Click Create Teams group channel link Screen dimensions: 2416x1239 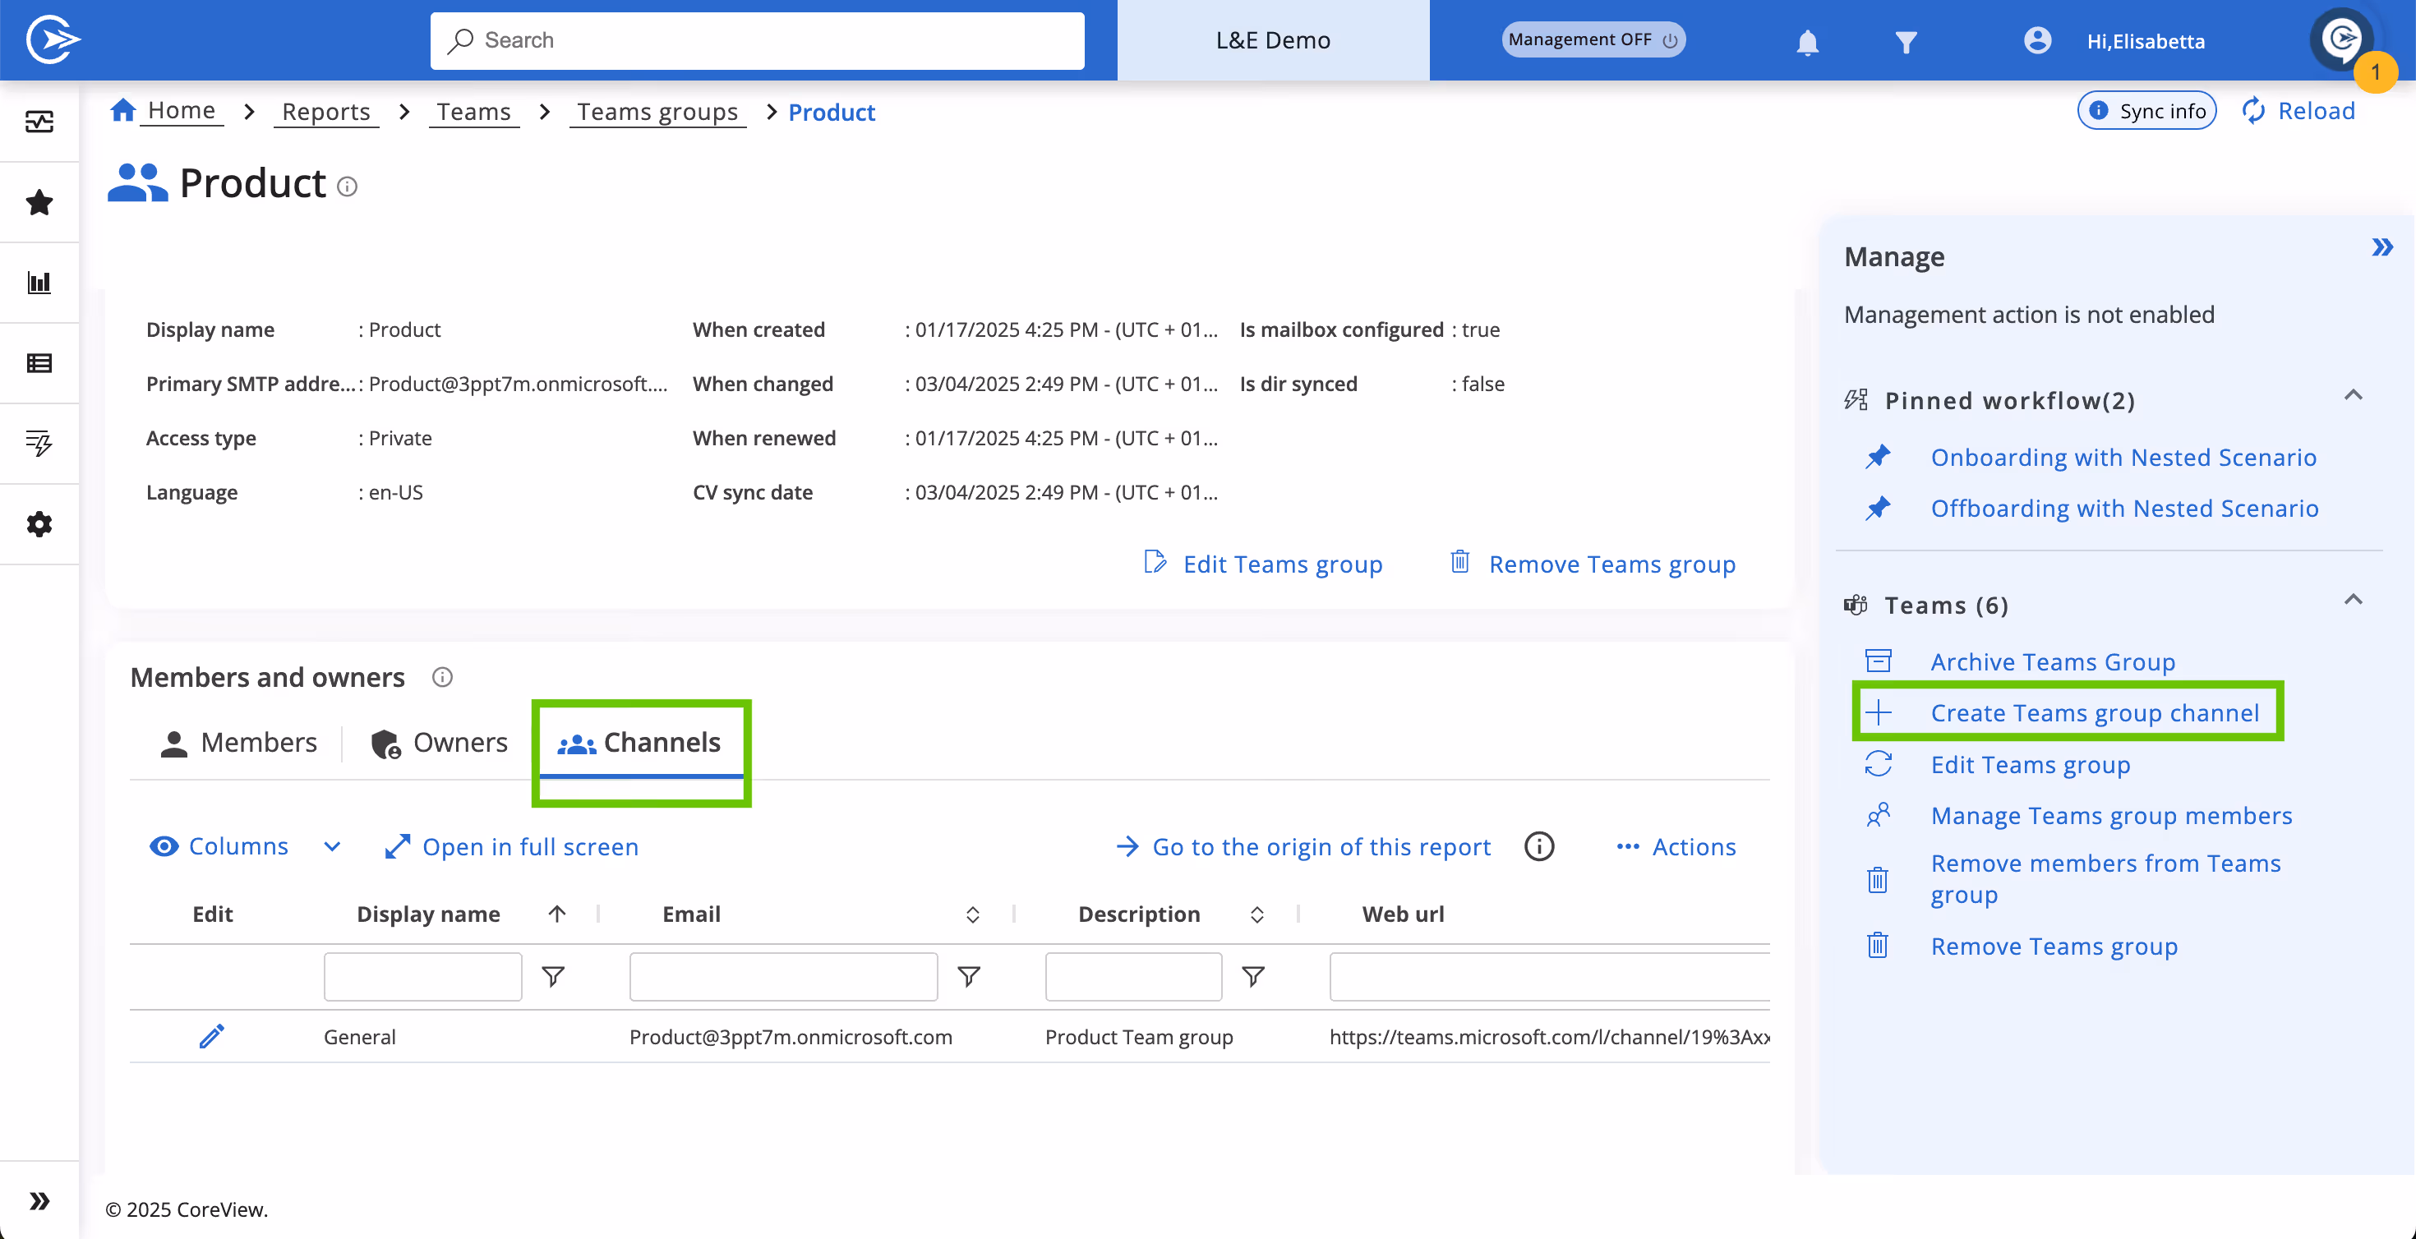coord(2095,713)
